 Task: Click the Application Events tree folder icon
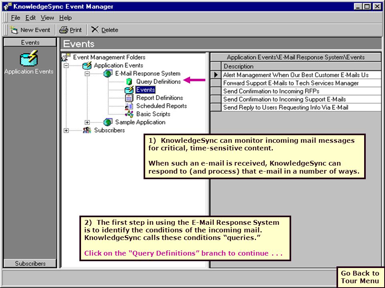tap(87, 65)
